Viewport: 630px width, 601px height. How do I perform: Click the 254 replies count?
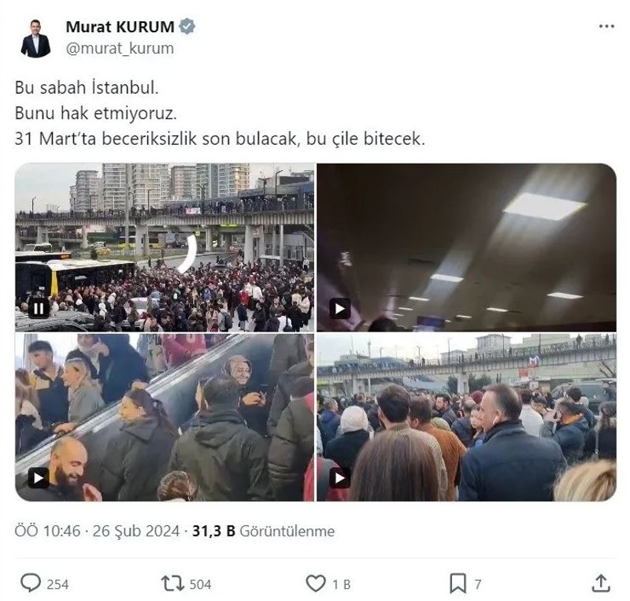(x=57, y=584)
